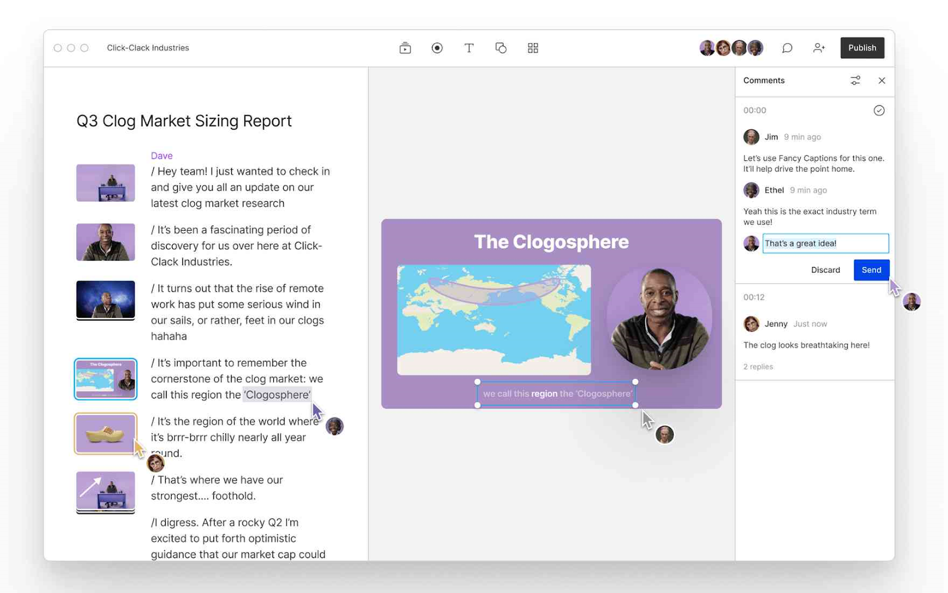Select the Record tool
The width and height of the screenshot is (948, 593).
437,48
